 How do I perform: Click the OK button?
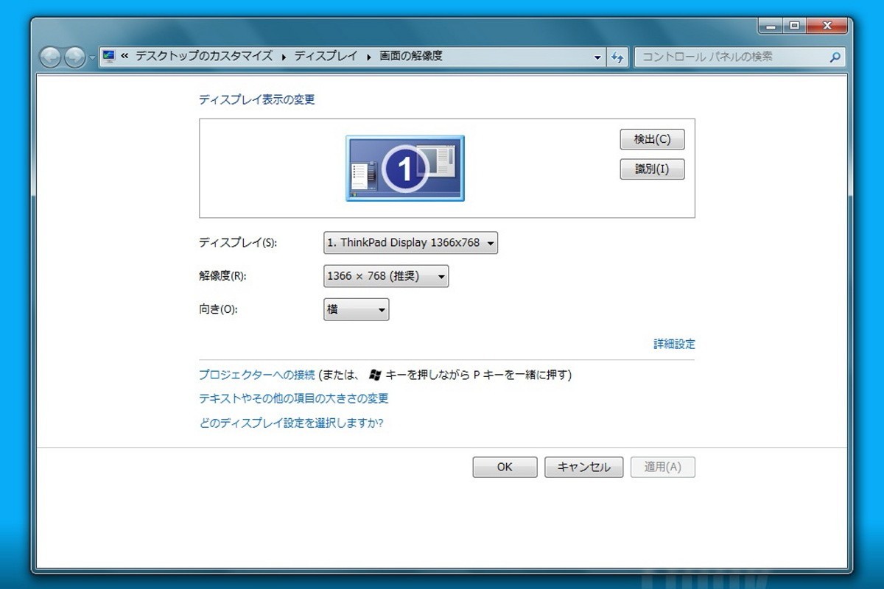pyautogui.click(x=505, y=467)
